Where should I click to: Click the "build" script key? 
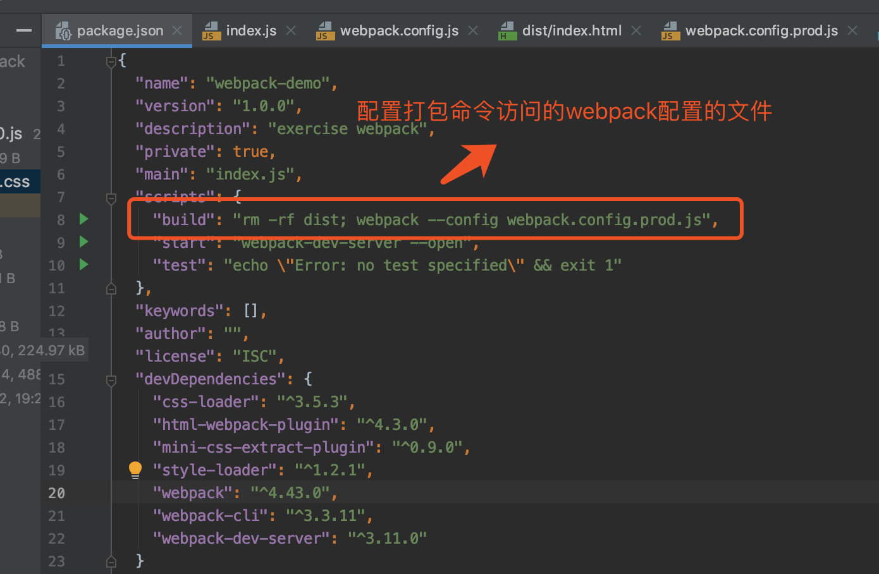184,219
